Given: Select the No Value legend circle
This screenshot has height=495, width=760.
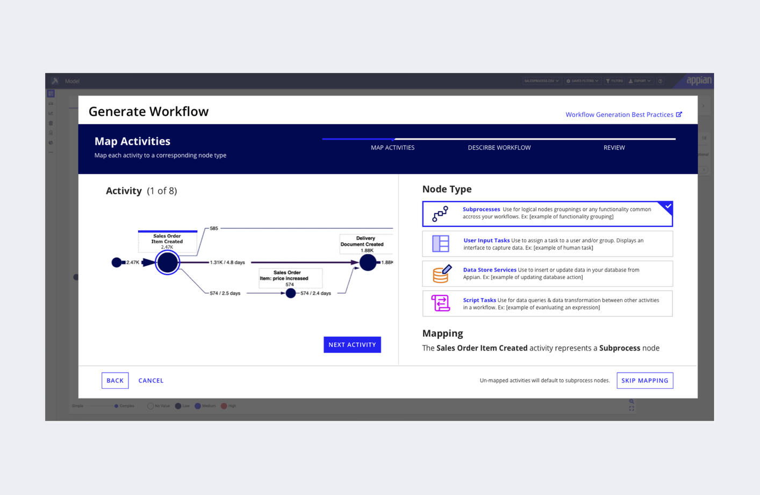Looking at the screenshot, I should [x=150, y=406].
